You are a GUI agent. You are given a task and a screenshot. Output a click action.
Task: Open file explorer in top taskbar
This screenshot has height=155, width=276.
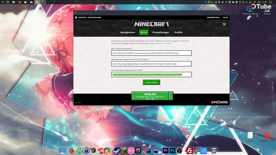coord(13,2)
